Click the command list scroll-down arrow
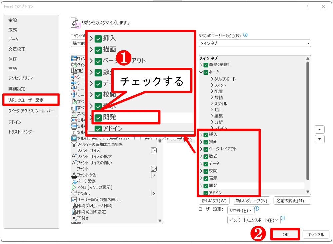This screenshot has width=333, height=244. point(160,221)
